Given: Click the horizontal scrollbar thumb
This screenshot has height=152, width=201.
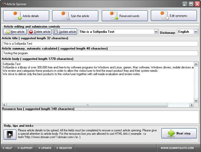Looking at the screenshot, I should pos(87,105).
